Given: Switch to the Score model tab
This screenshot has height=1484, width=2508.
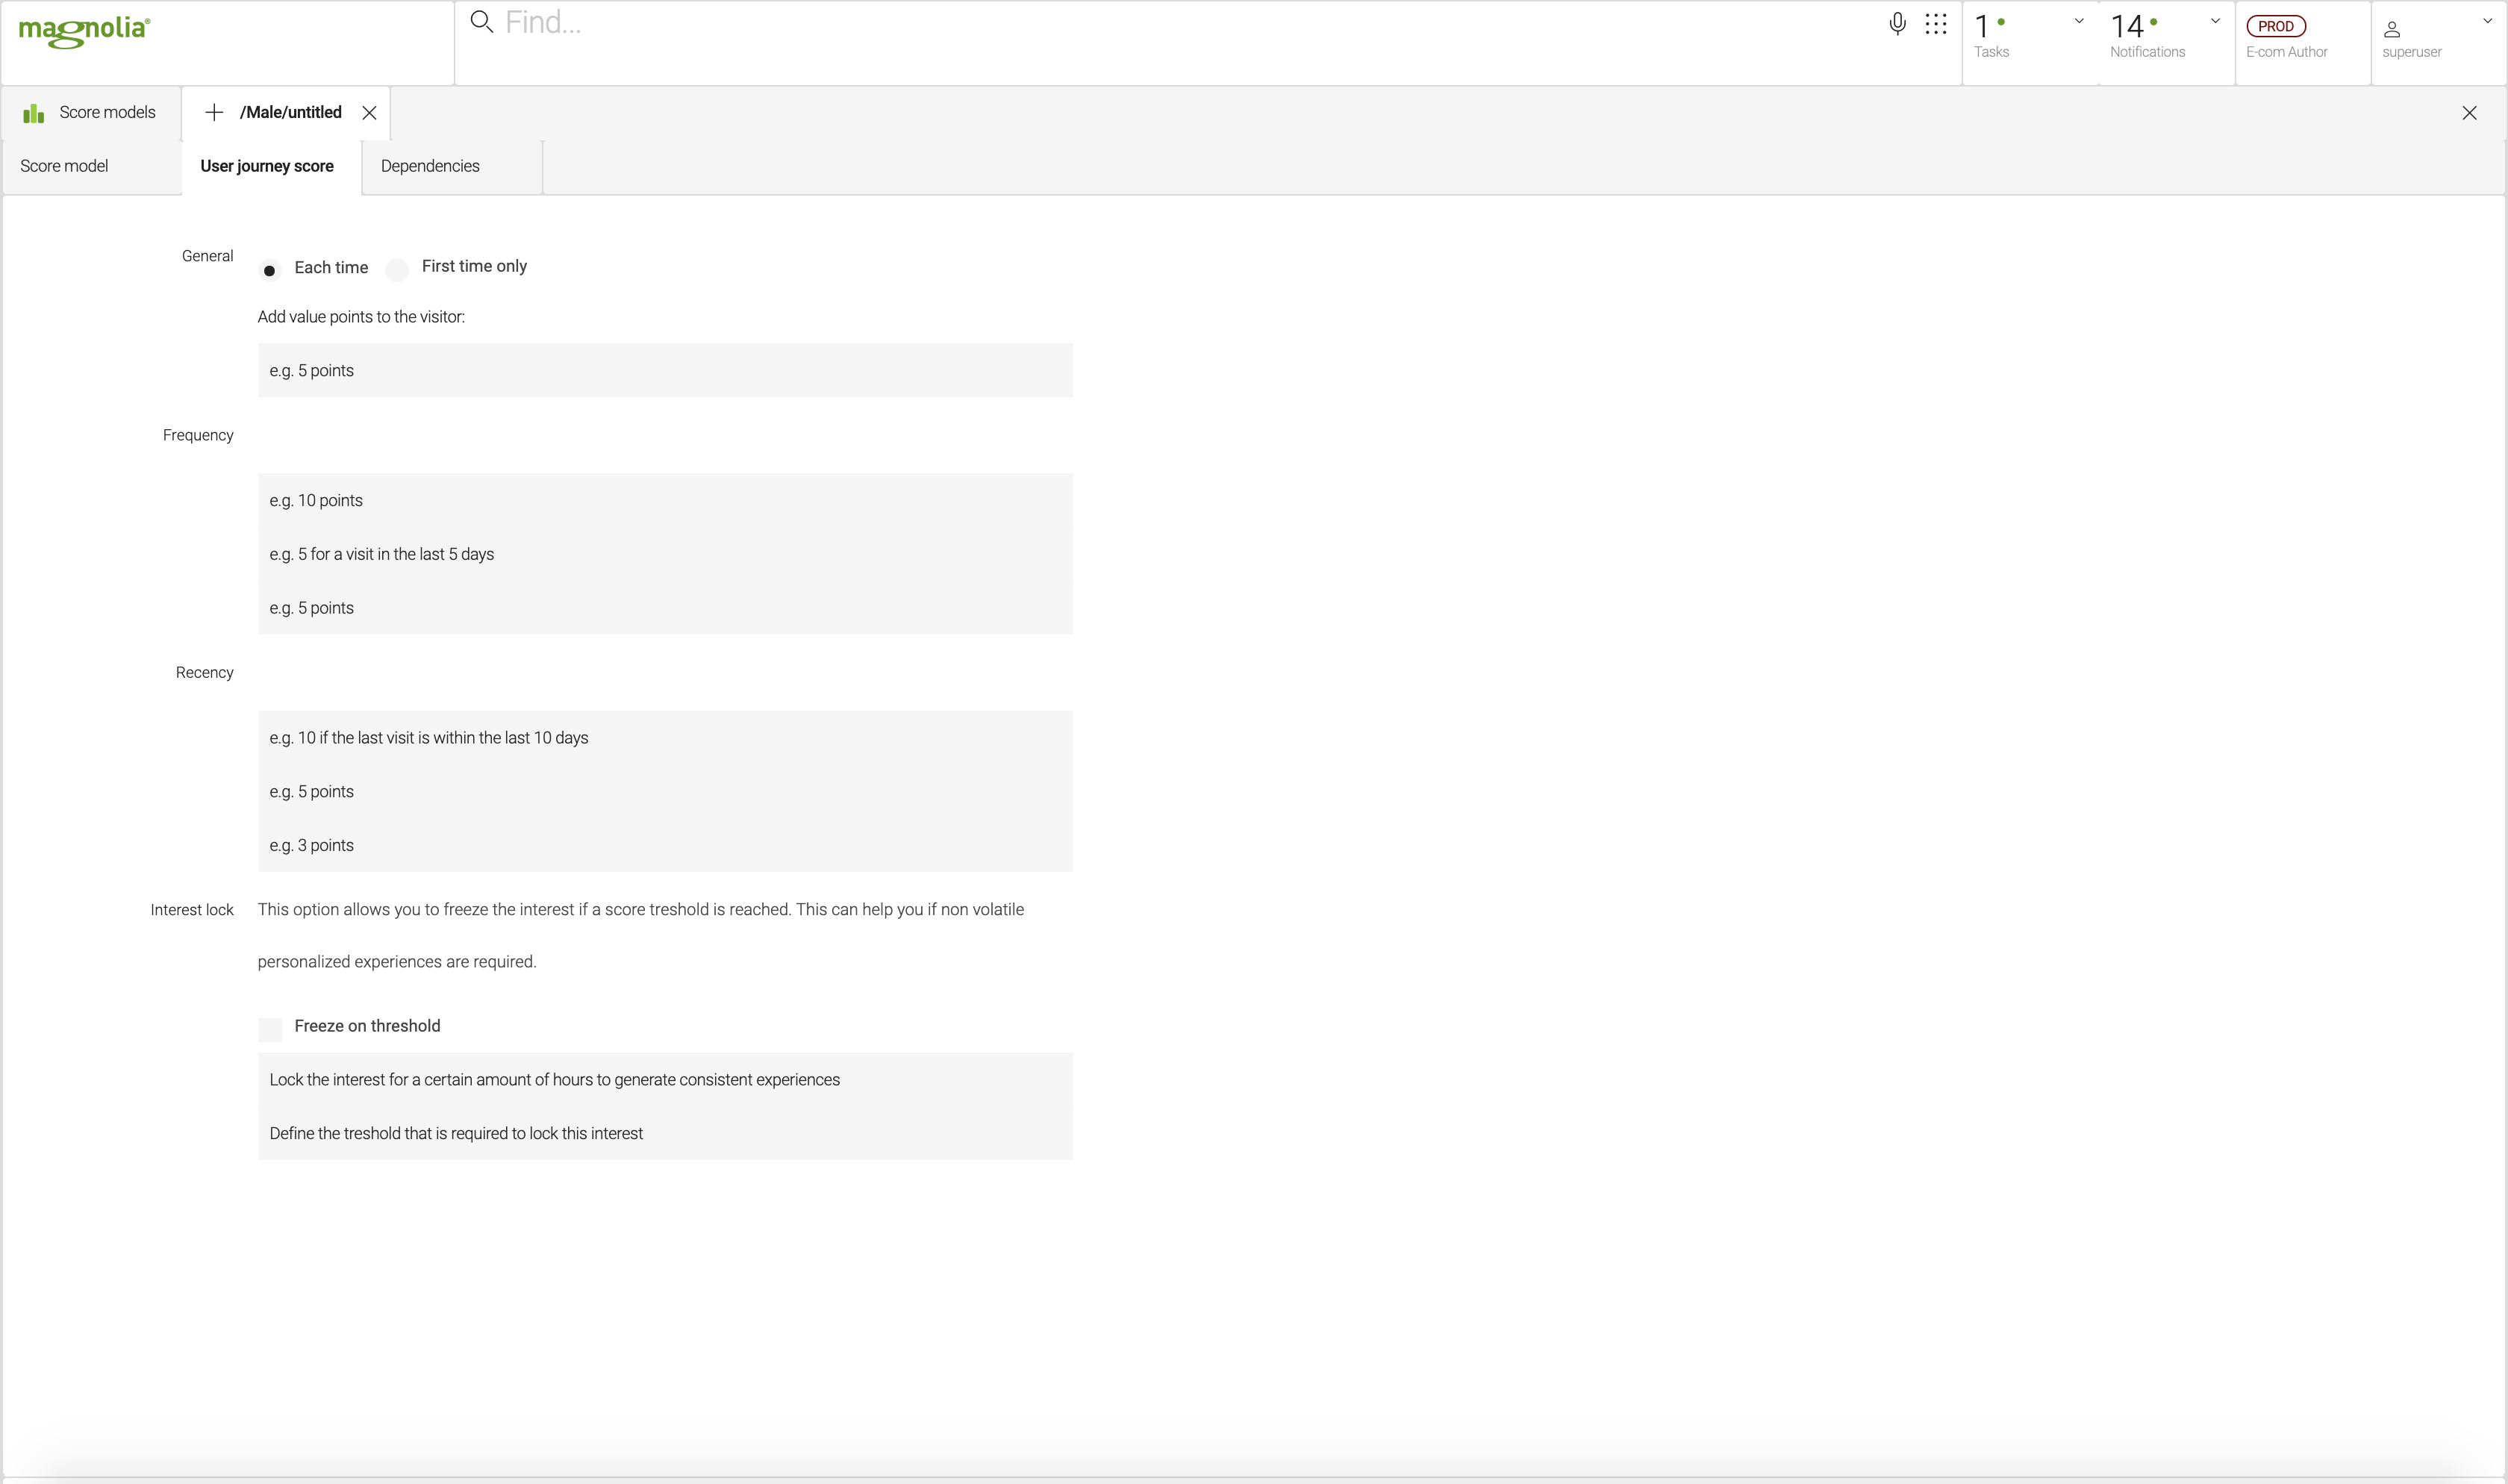Looking at the screenshot, I should click(x=64, y=166).
